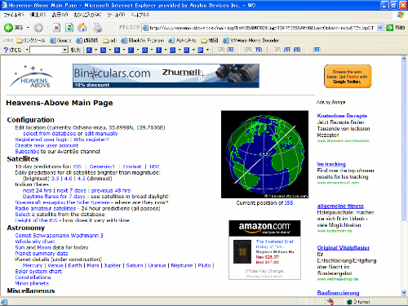This screenshot has width=408, height=306.
Task: Click the amazon.com book advertisement
Action: click(264, 250)
